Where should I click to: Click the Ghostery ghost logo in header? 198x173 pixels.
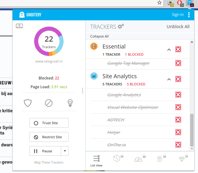22,15
